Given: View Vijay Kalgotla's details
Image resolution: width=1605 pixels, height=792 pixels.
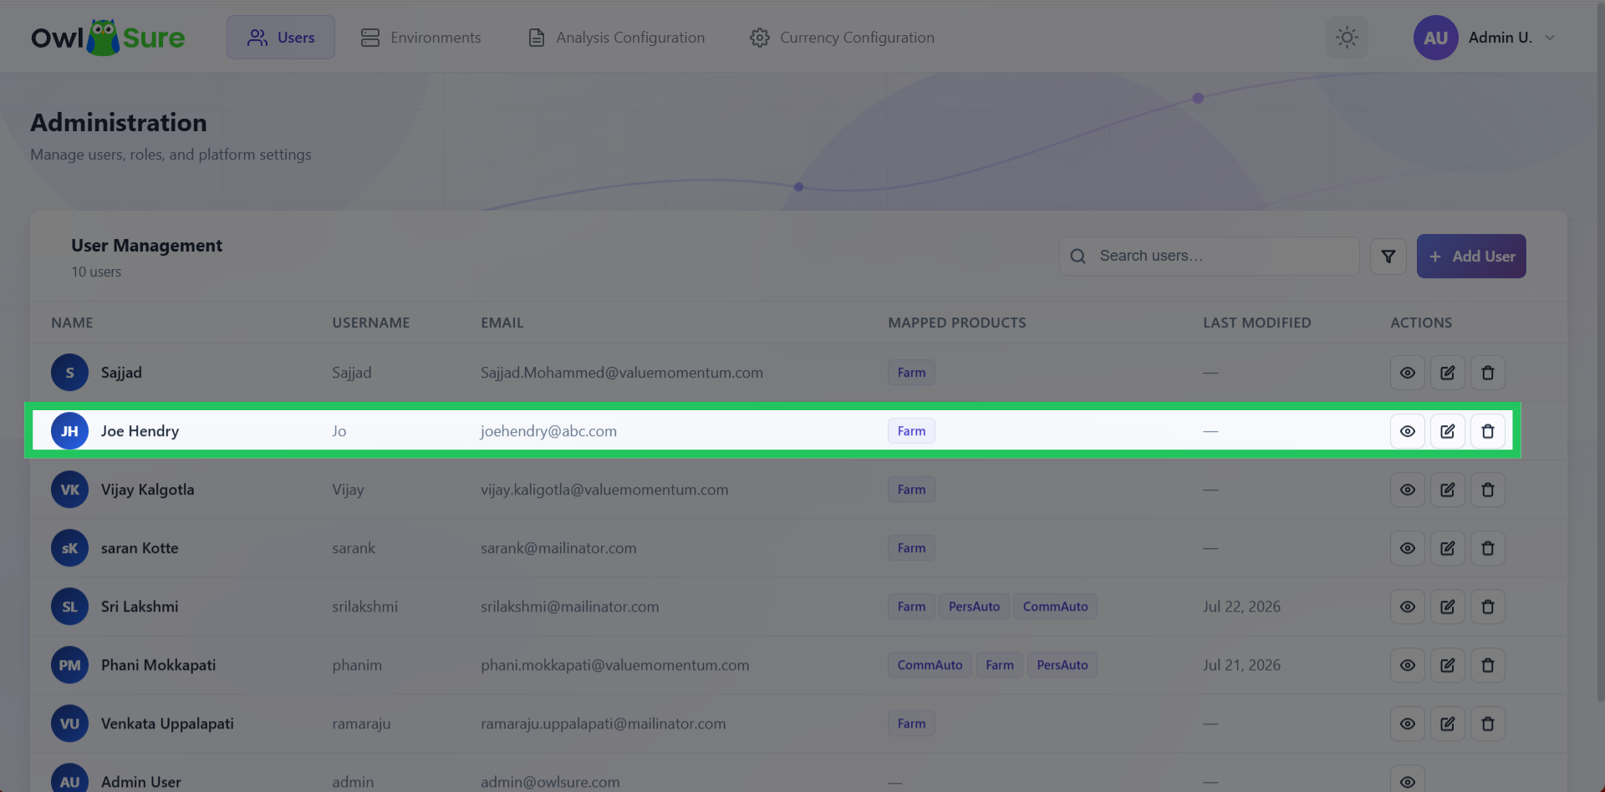Looking at the screenshot, I should click(1408, 490).
